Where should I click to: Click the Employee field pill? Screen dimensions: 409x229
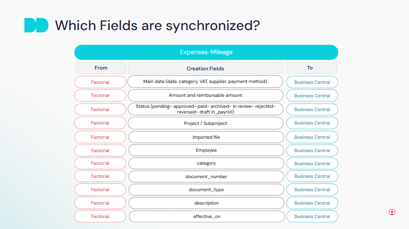click(x=206, y=150)
